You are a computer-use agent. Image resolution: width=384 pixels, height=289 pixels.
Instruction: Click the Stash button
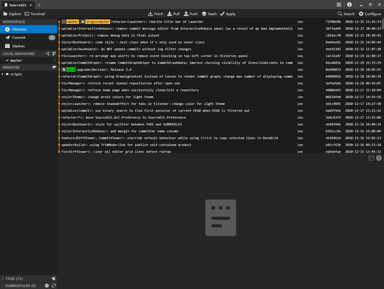click(x=209, y=14)
